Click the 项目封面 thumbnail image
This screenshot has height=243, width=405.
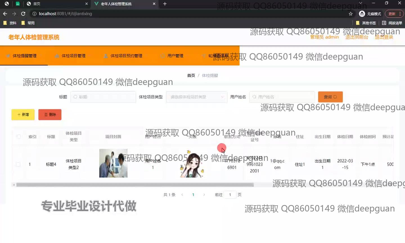[113, 163]
